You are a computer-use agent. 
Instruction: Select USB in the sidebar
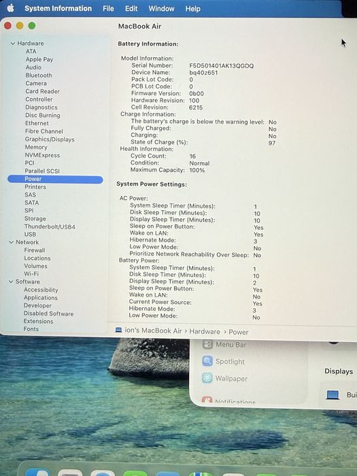click(30, 235)
